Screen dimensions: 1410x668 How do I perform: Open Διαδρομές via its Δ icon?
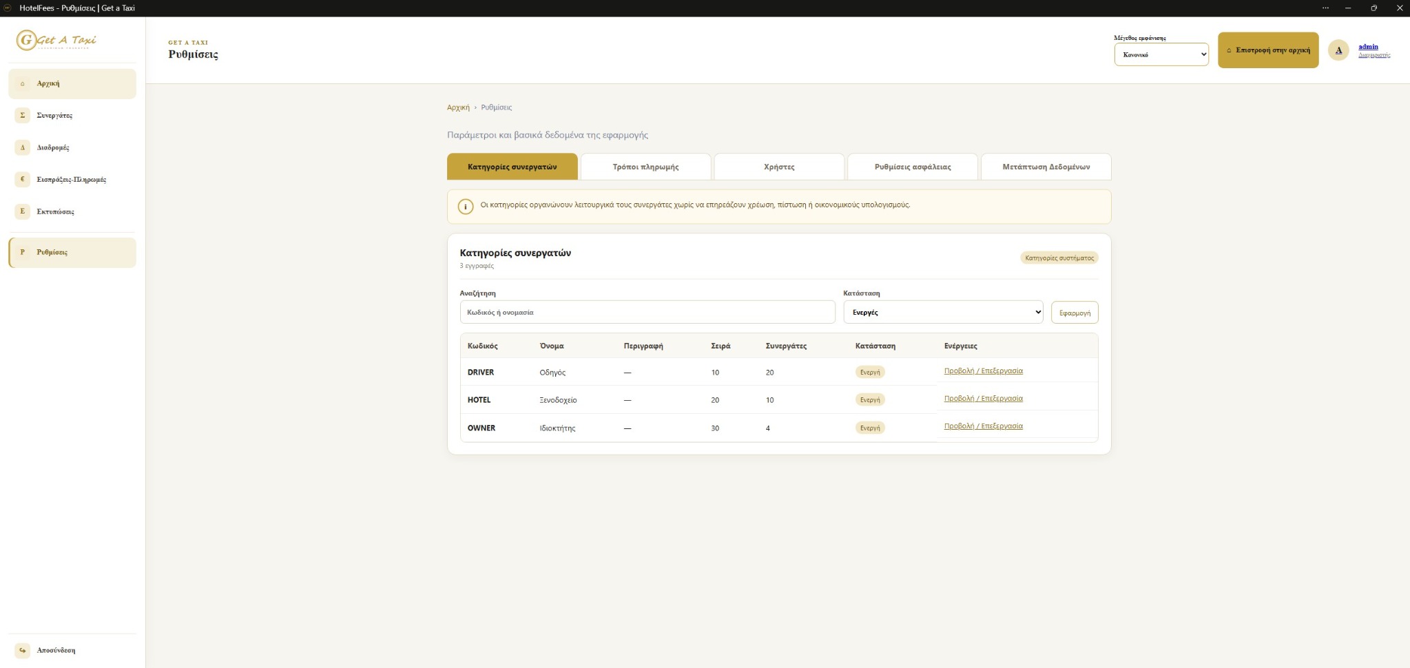[22, 147]
